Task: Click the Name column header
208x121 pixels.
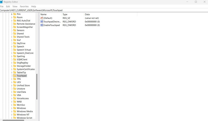Action: pos(51,14)
